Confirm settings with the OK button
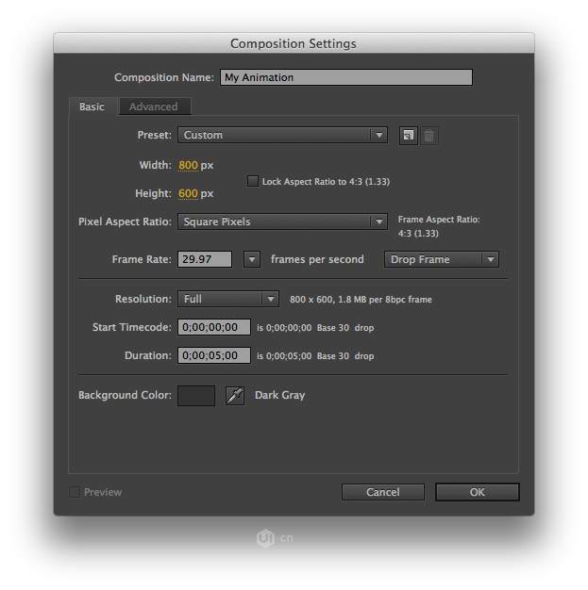 [x=478, y=492]
